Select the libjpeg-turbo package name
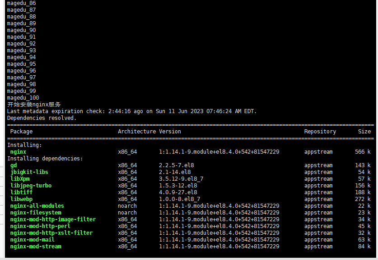Viewport: 378px width, 260px height. pyautogui.click(x=31, y=186)
